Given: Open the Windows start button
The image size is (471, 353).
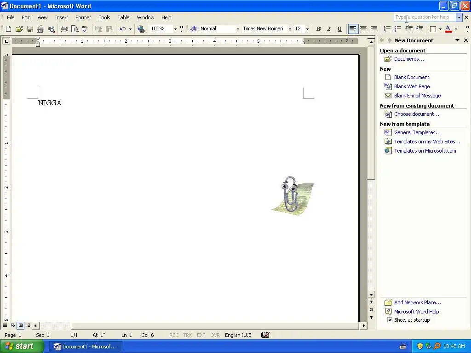Looking at the screenshot, I should 21,346.
